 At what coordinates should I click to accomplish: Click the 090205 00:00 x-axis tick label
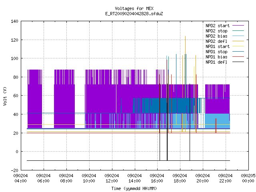click(248, 178)
